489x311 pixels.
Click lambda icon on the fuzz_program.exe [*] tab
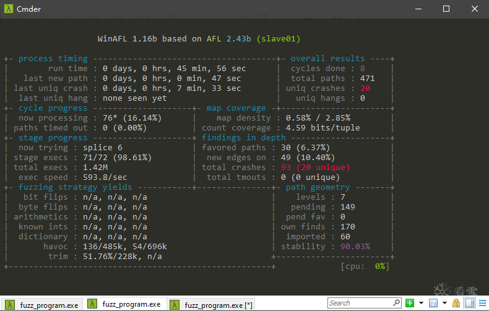pyautogui.click(x=175, y=305)
